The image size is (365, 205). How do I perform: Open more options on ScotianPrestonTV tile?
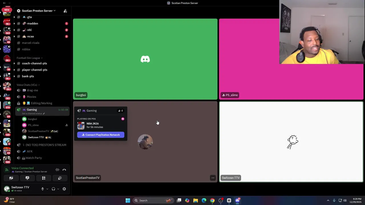pos(213,178)
